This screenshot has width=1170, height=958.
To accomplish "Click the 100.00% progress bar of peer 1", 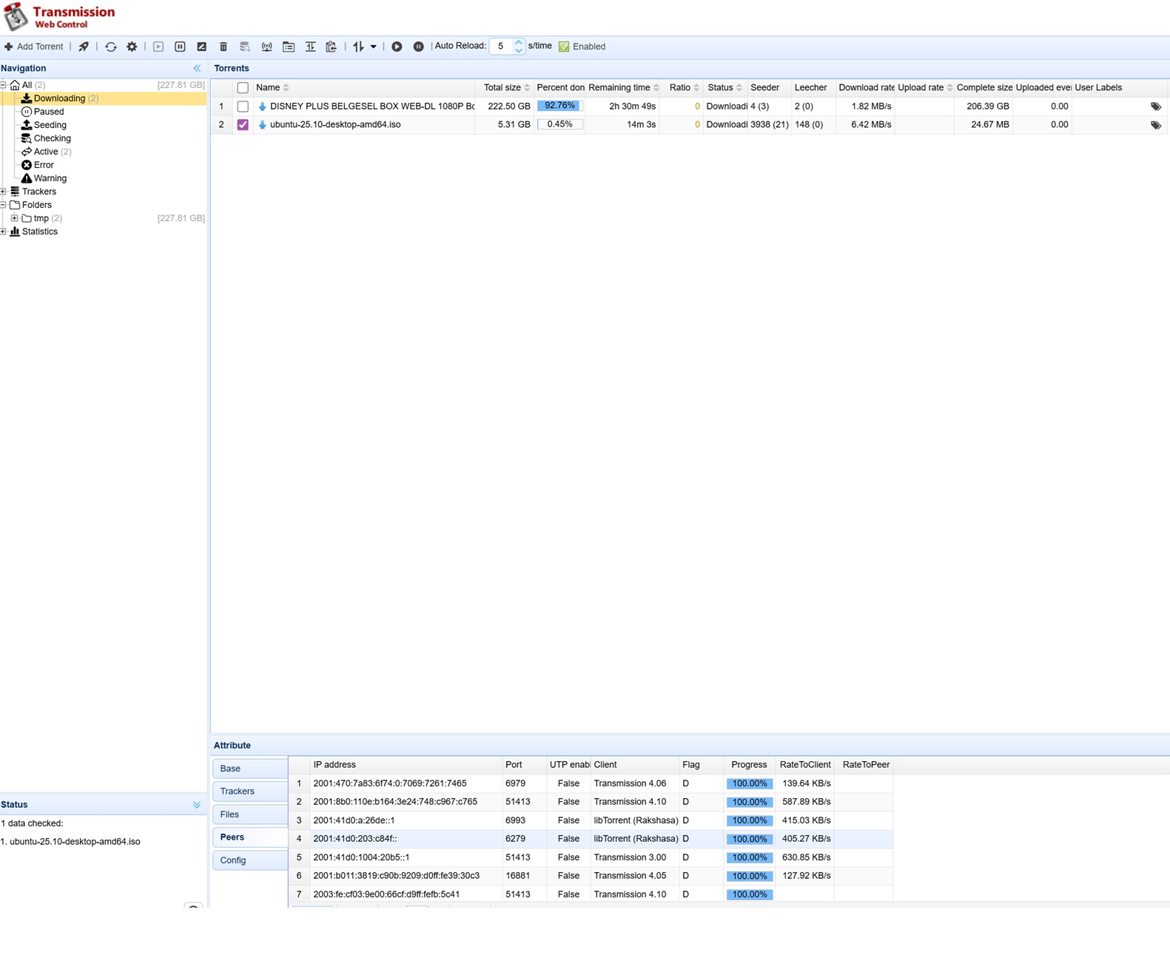I will coord(749,783).
